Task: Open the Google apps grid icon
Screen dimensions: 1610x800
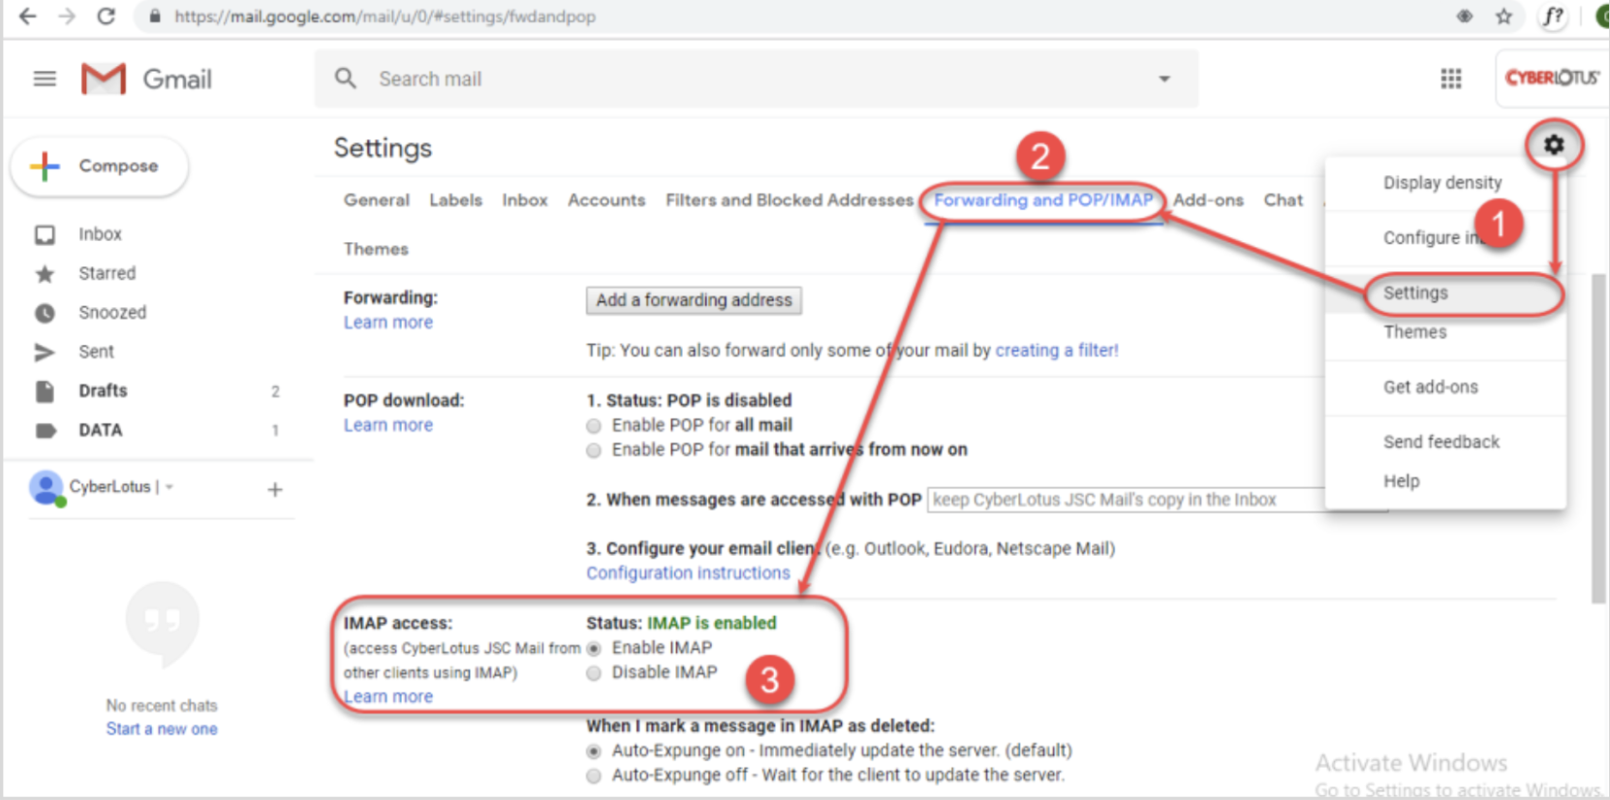Action: (1450, 78)
